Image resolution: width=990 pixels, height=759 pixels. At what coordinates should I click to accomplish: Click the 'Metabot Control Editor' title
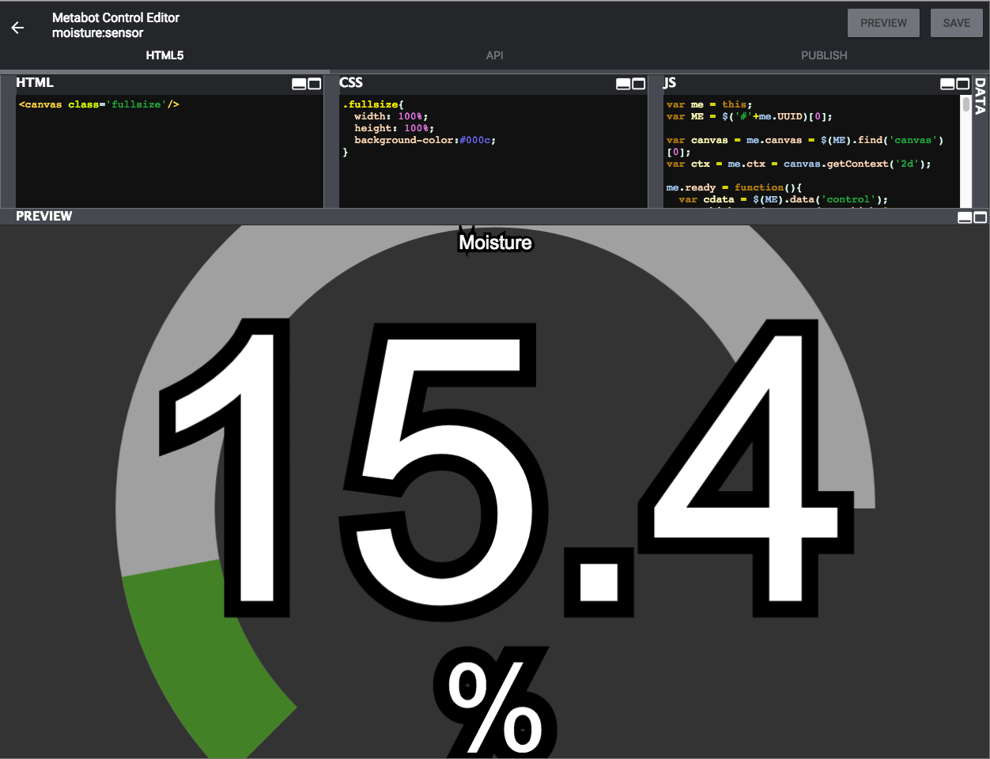click(115, 17)
